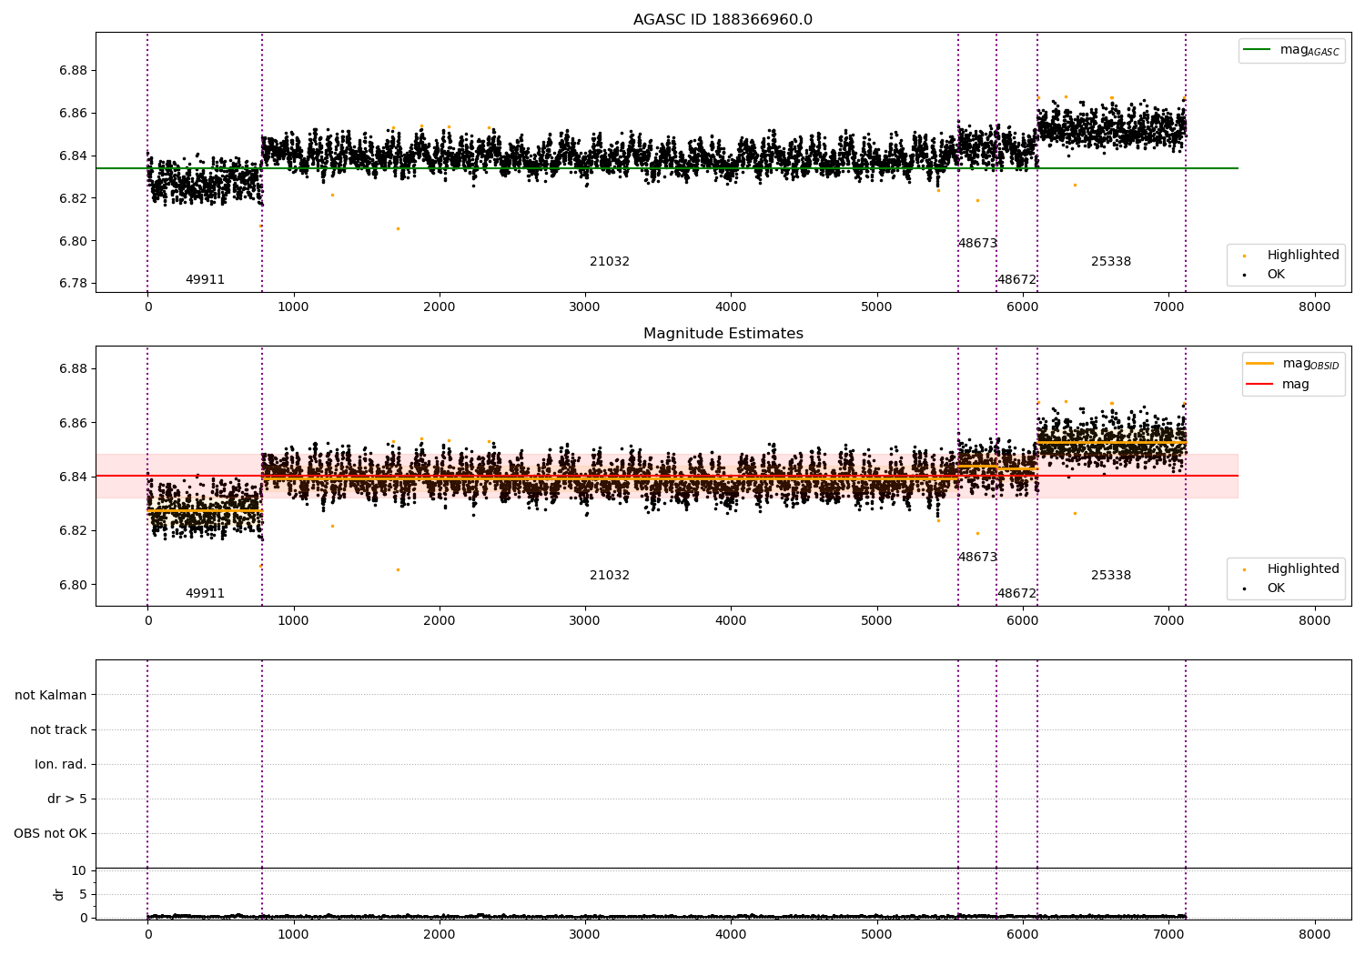Click OBSID label 48672 in Magnitude Estimates plot
This screenshot has width=1365, height=955.
(x=1016, y=594)
